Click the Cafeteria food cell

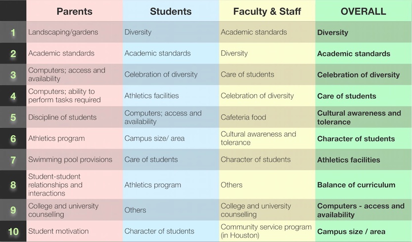tap(243, 118)
